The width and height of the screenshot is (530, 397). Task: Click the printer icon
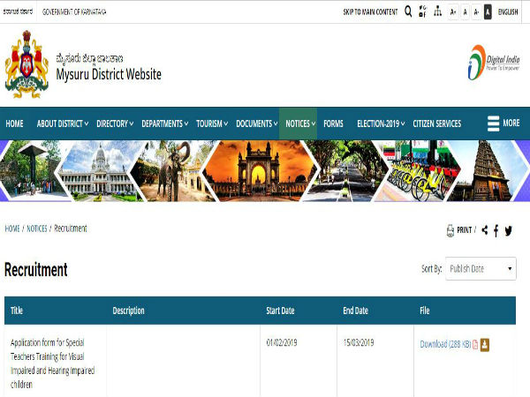tap(450, 230)
